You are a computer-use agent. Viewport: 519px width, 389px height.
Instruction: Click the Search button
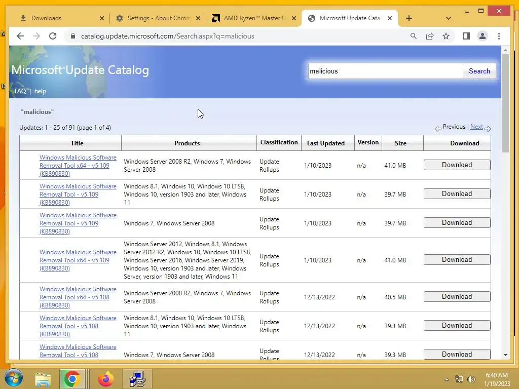point(479,71)
